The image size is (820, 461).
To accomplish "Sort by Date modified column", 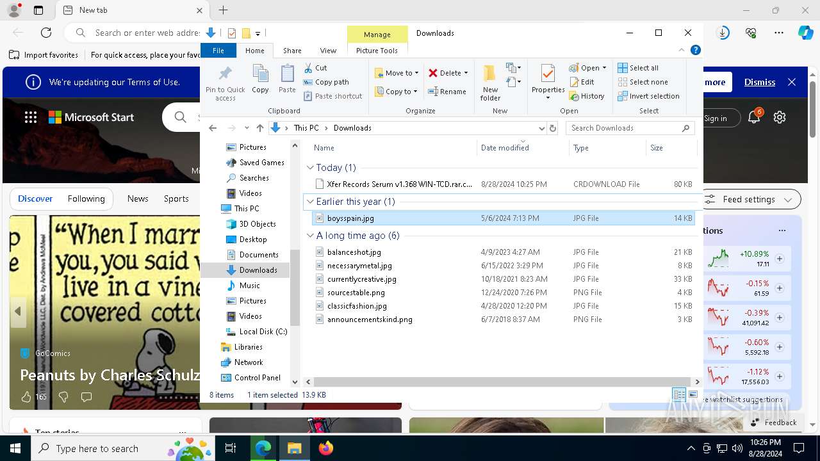I will (523, 148).
